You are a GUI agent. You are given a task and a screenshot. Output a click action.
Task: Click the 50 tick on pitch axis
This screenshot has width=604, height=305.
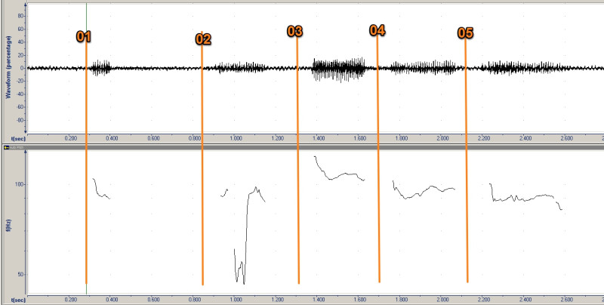(21, 275)
